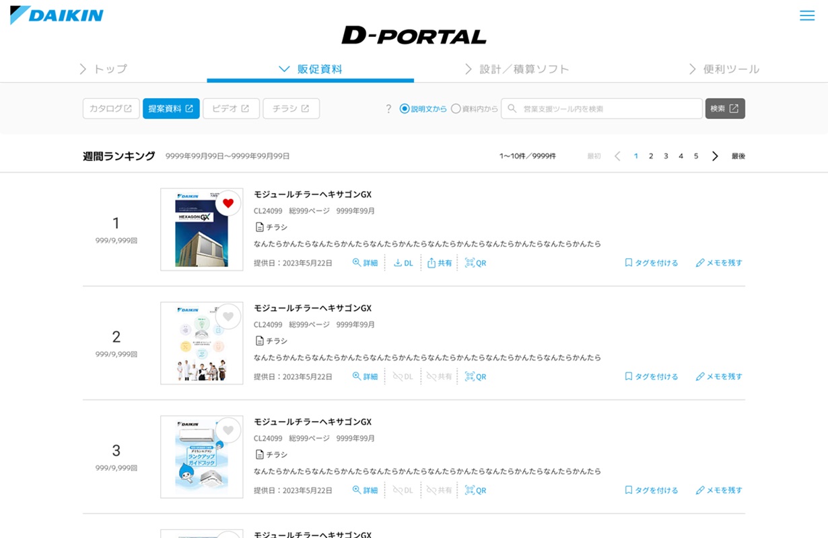Go to page 1
Screen dimensions: 828x538
[636, 156]
